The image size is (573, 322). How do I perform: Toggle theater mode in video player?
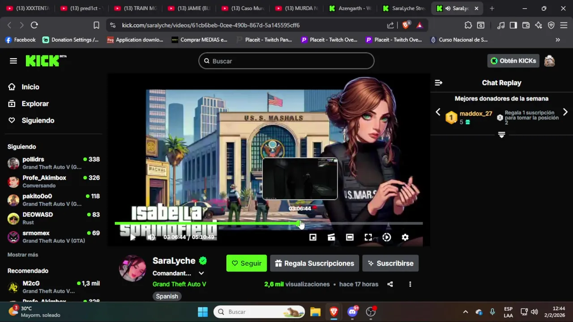coord(350,237)
